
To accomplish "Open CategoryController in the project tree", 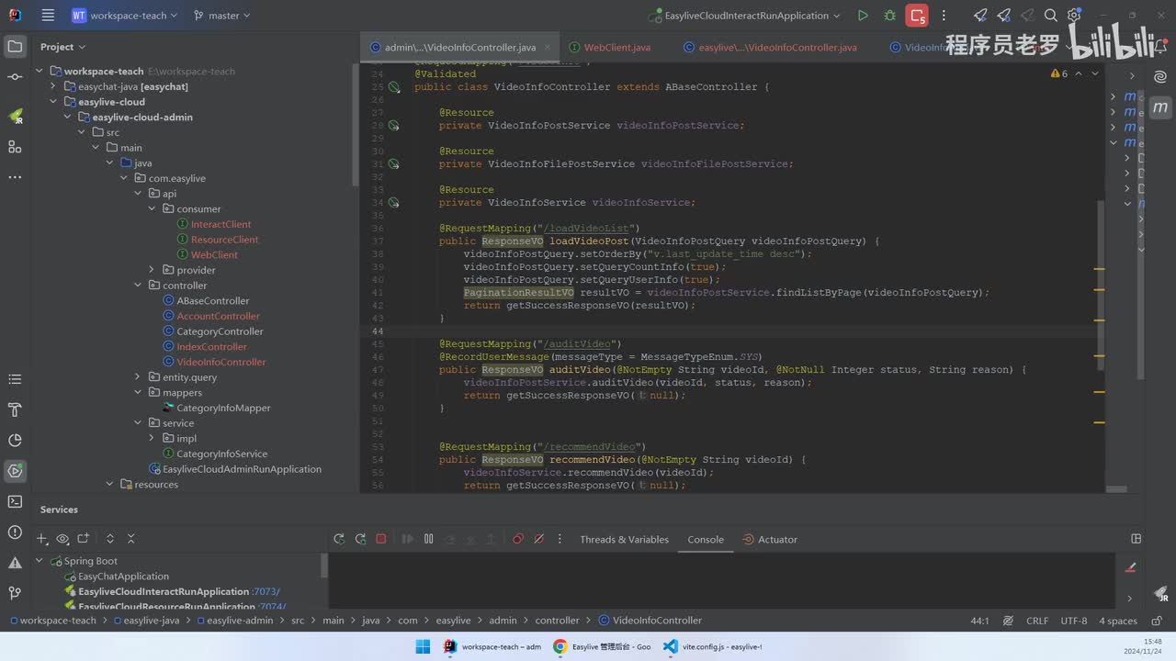I will (220, 331).
